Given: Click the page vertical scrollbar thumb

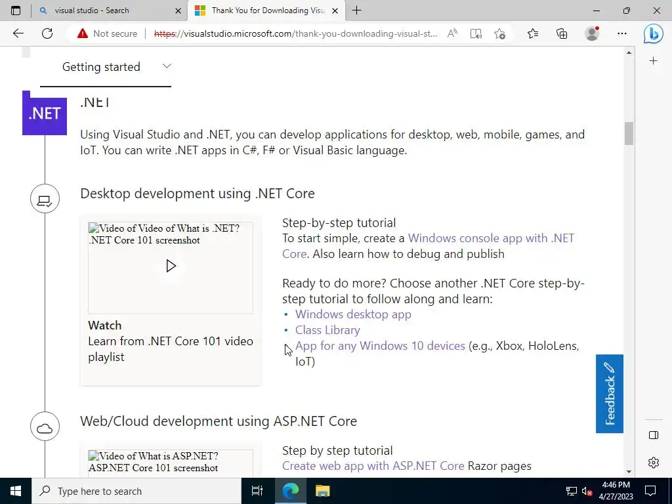Looking at the screenshot, I should [x=629, y=134].
